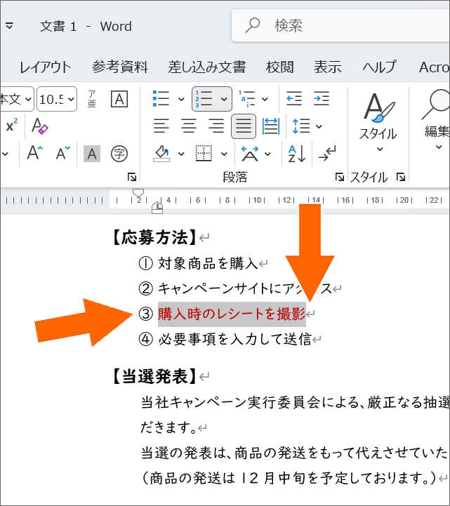The height and width of the screenshot is (506, 450).
Task: Click the borders icon
Action: pos(204,154)
